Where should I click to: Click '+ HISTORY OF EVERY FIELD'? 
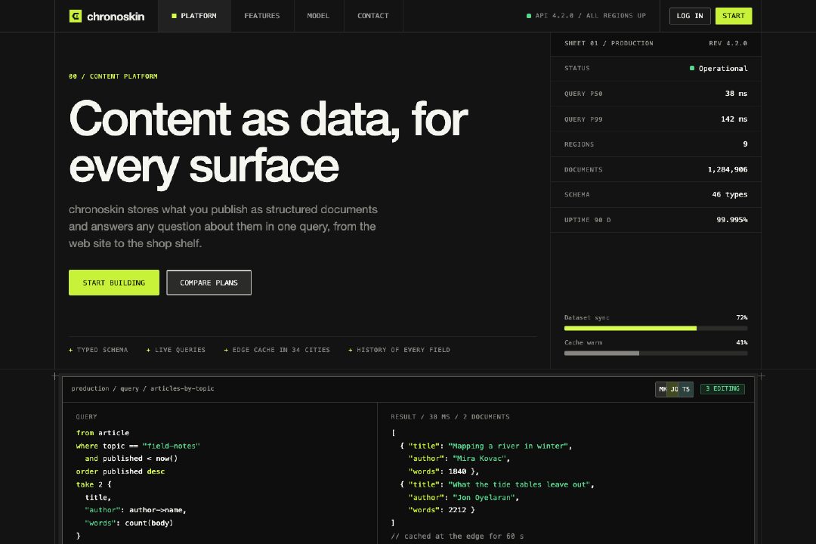399,350
